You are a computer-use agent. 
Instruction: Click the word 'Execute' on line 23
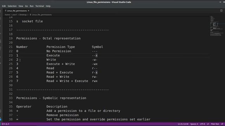click(53, 55)
